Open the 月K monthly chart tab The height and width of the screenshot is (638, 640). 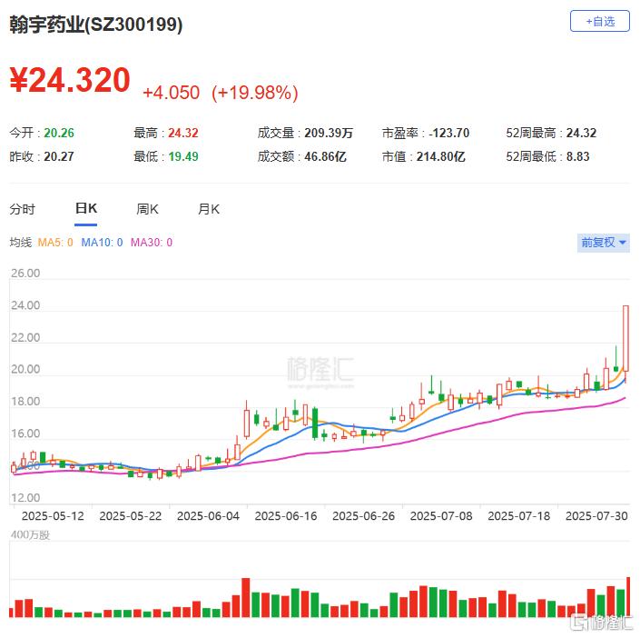click(x=209, y=209)
